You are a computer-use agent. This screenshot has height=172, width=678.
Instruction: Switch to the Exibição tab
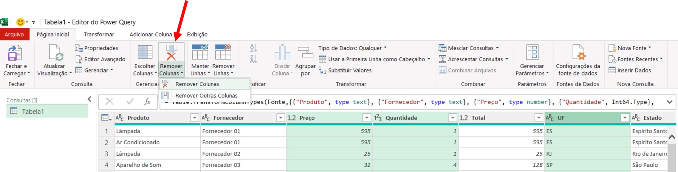[x=197, y=34]
